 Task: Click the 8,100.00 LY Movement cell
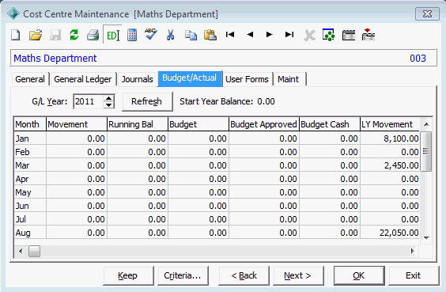[390, 138]
